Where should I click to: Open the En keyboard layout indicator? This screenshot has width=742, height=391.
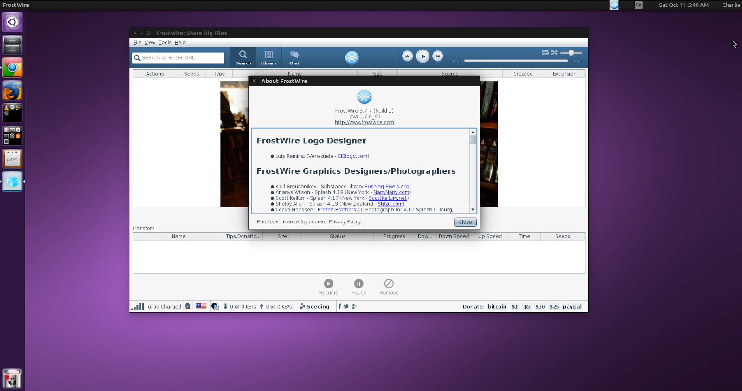pos(639,5)
